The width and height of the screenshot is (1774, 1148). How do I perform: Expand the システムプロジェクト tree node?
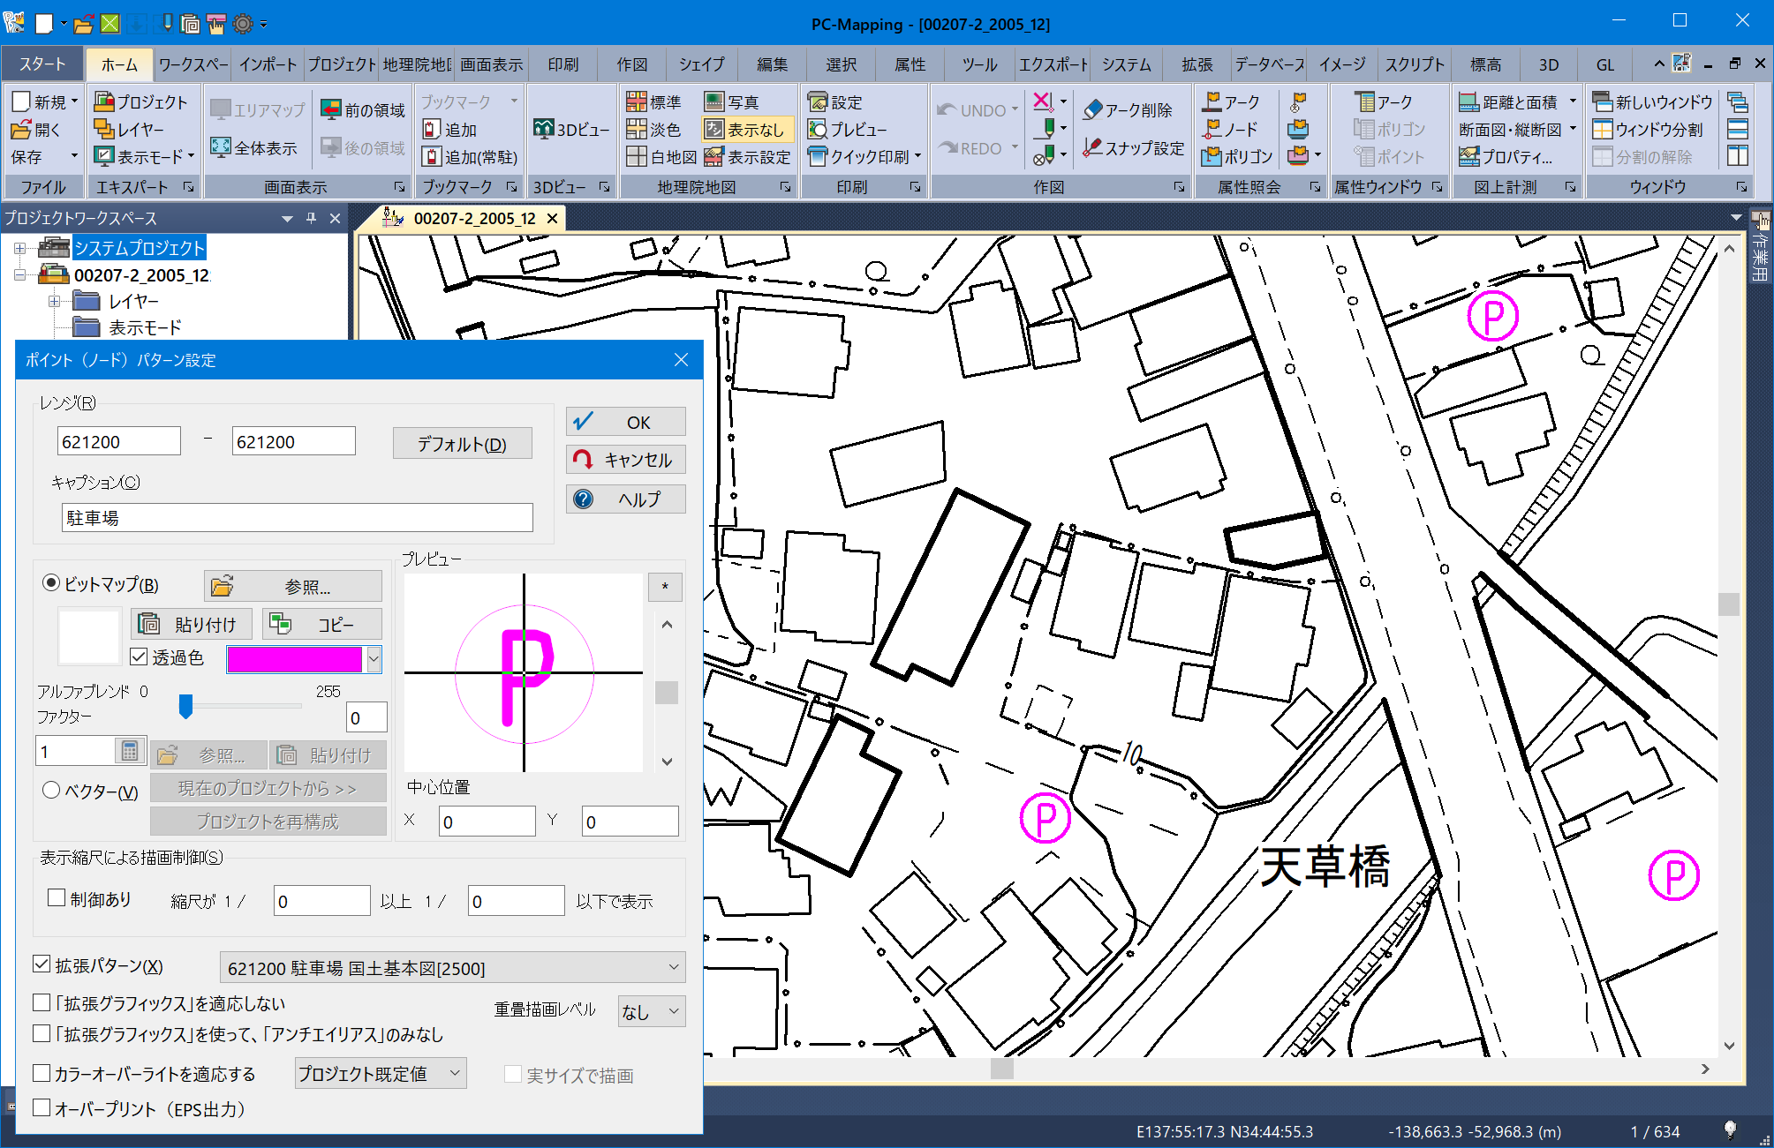(19, 248)
